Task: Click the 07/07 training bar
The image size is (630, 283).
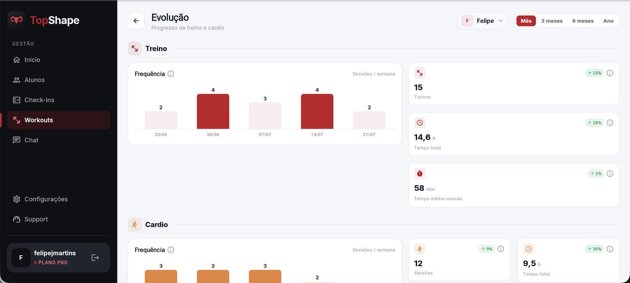Action: [x=265, y=116]
